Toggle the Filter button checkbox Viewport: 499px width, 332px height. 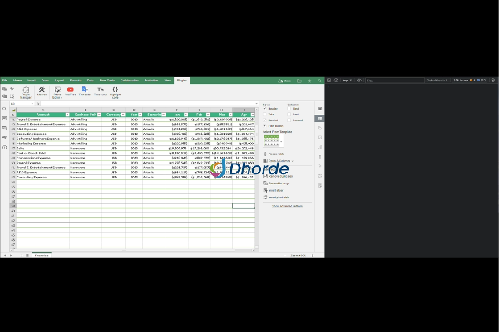[x=264, y=125]
